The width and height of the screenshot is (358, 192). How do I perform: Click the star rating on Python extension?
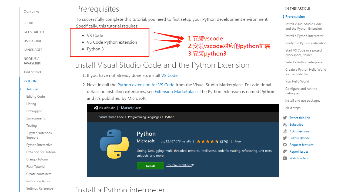[208, 141]
